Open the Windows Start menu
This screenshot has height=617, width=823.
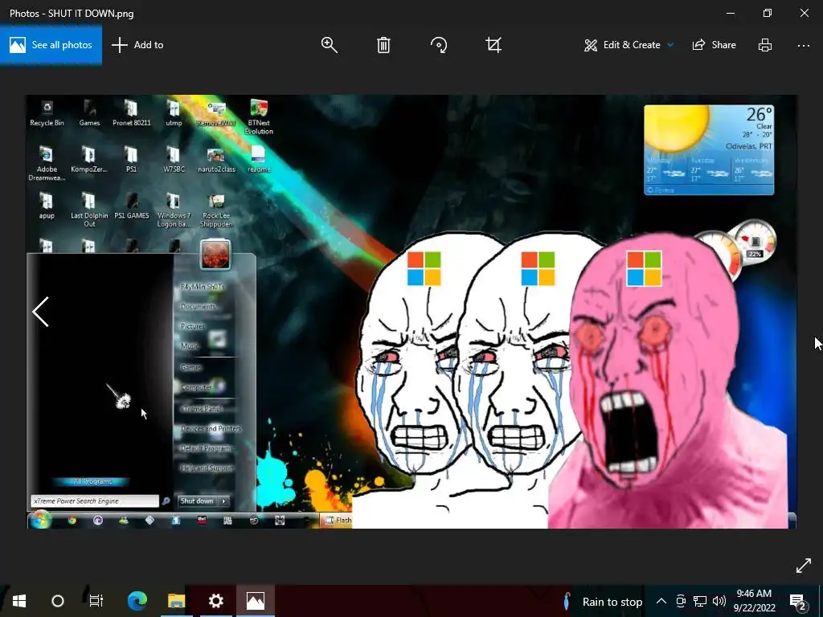coord(19,601)
